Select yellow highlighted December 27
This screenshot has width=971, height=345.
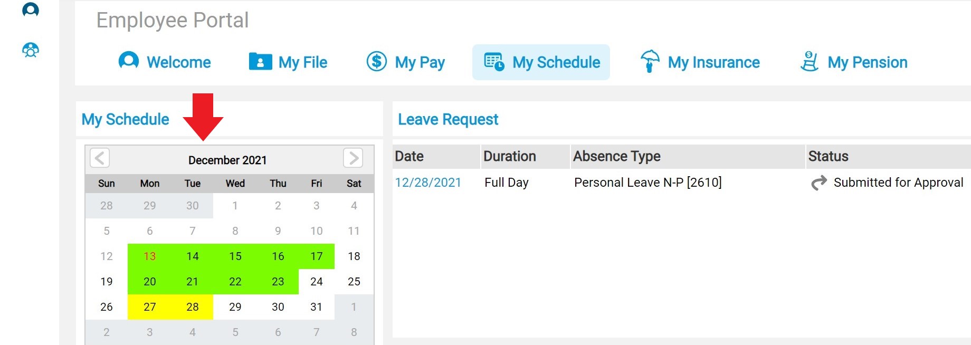coord(149,307)
